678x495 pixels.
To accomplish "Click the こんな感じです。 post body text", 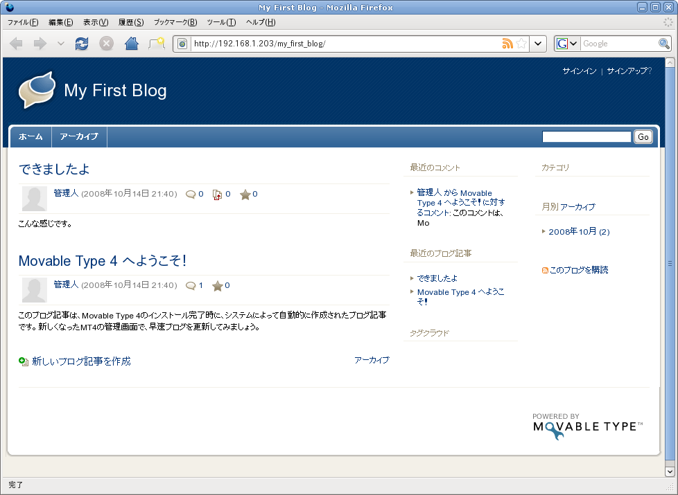I will coord(45,224).
